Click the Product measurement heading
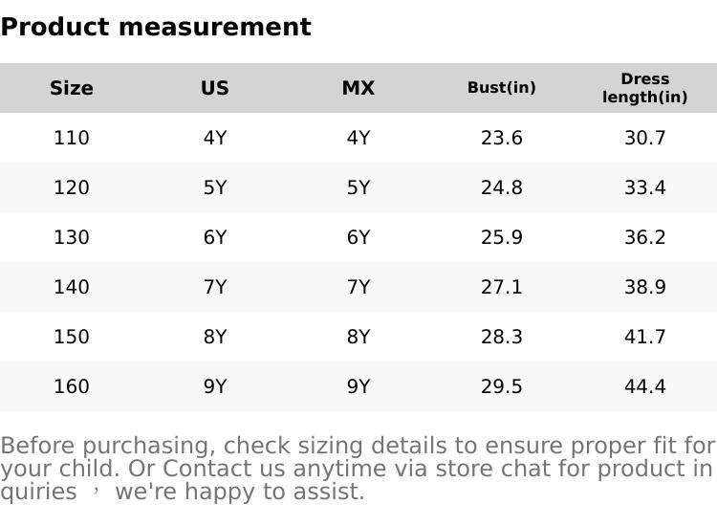 [156, 27]
